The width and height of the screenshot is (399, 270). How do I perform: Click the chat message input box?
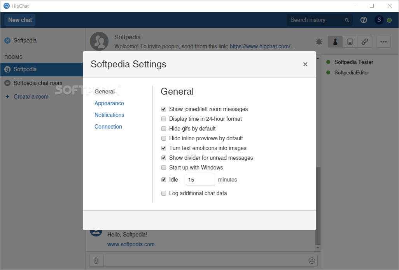tap(206, 261)
